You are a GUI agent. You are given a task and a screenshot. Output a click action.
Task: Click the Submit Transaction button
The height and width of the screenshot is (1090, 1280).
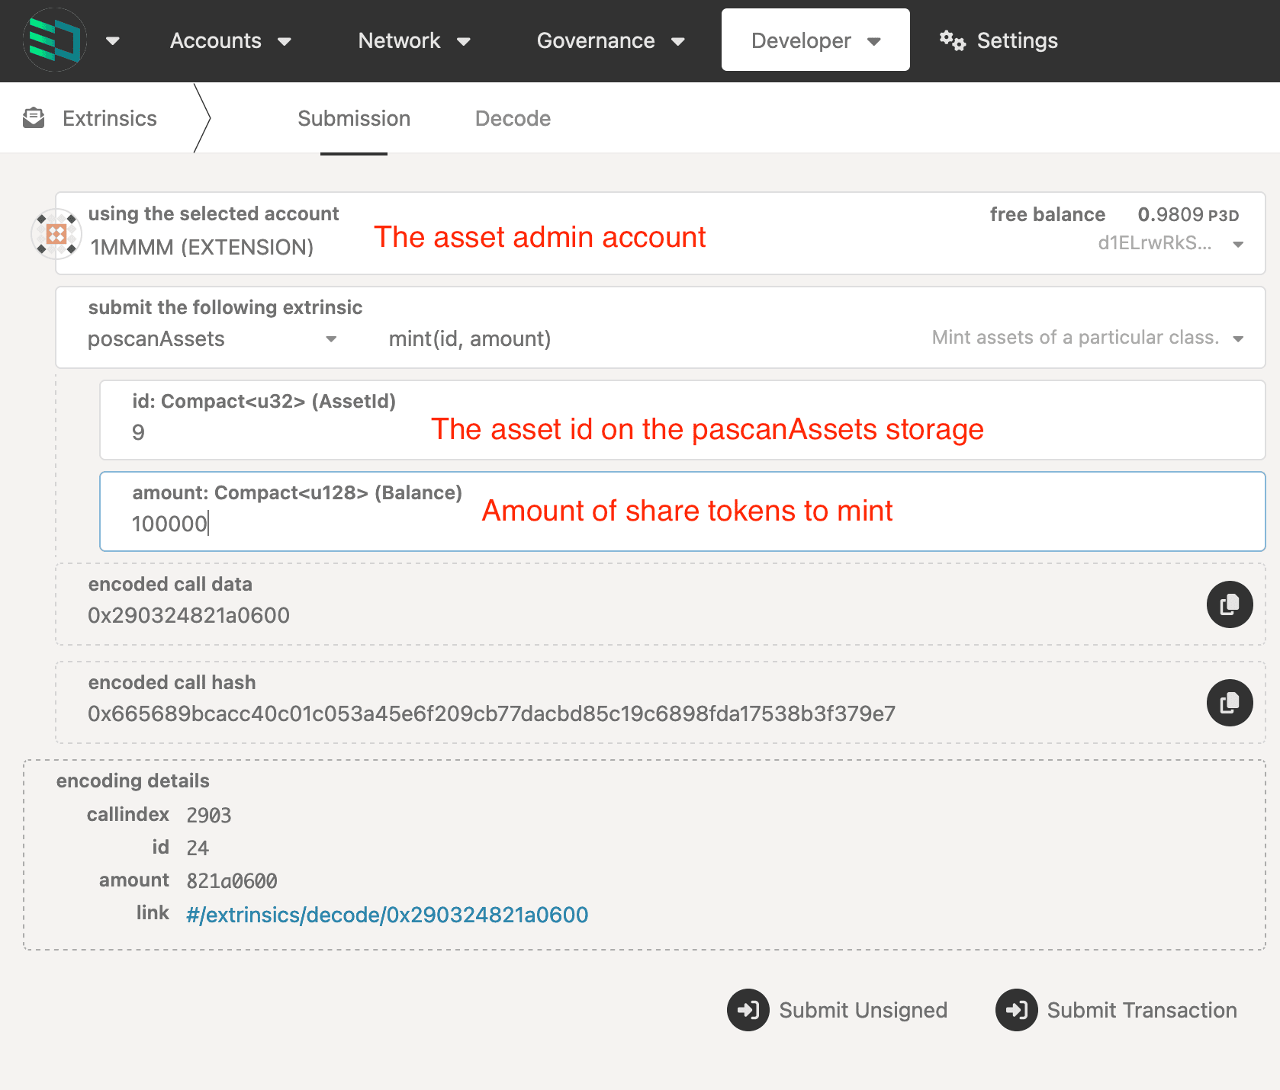tap(1116, 1010)
